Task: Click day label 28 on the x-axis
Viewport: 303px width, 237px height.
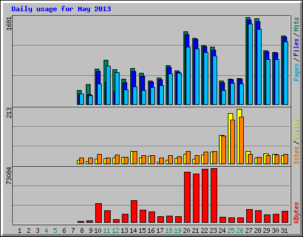Action: pos(257,230)
